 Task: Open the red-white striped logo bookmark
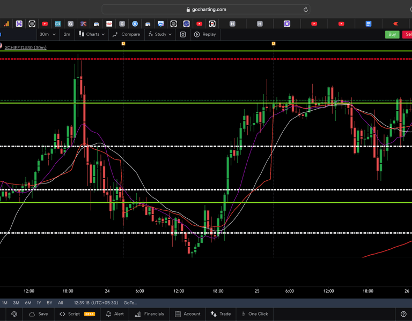(x=109, y=24)
